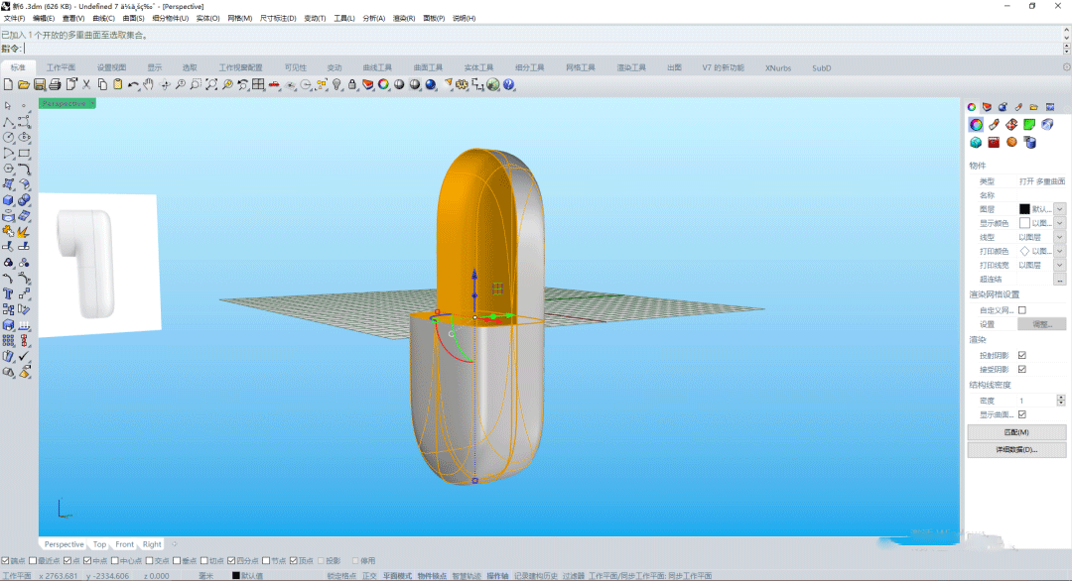Disable the 投射阴影 cast shadows checkbox
Viewport: 1072px width, 581px height.
tap(1022, 355)
